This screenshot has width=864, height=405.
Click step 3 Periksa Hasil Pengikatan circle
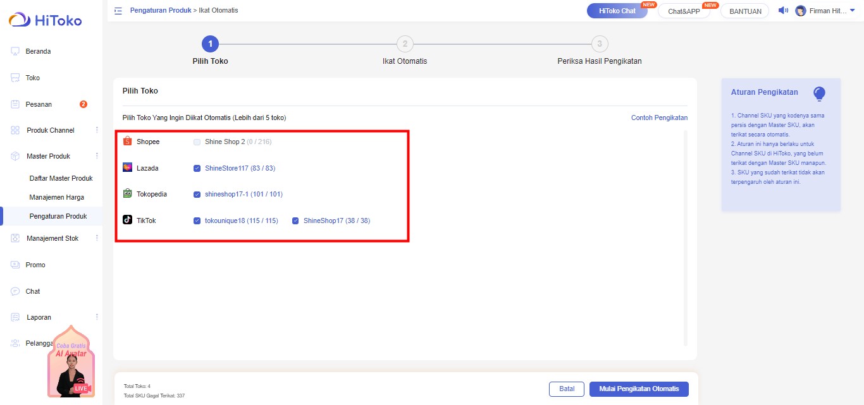coord(600,44)
